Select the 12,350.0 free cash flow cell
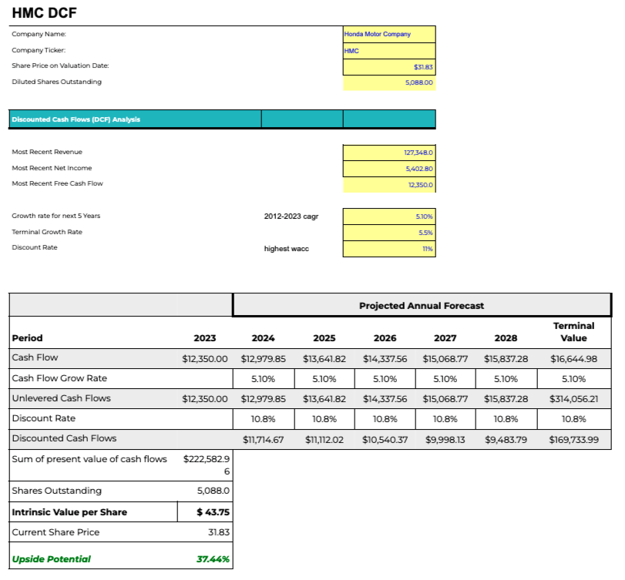The image size is (625, 580). (389, 185)
